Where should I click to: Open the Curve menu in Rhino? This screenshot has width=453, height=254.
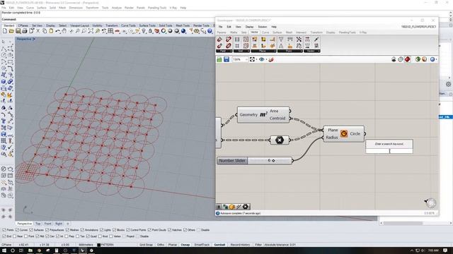click(x=30, y=8)
